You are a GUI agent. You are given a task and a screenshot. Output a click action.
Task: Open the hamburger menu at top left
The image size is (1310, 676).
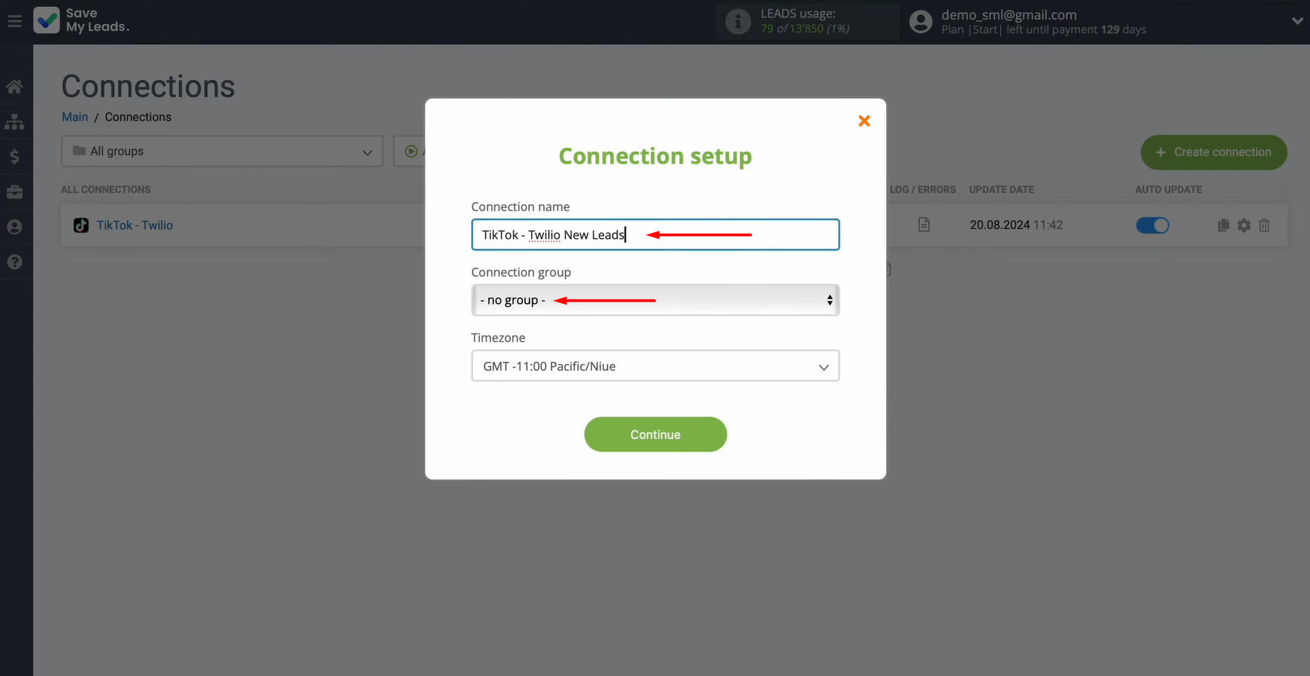[x=14, y=20]
